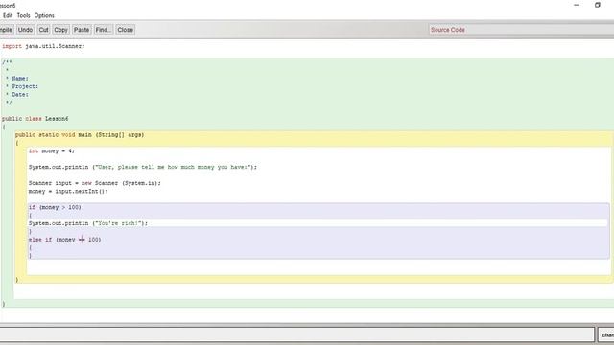Click the Compile button
Image resolution: width=614 pixels, height=345 pixels.
[x=6, y=30]
